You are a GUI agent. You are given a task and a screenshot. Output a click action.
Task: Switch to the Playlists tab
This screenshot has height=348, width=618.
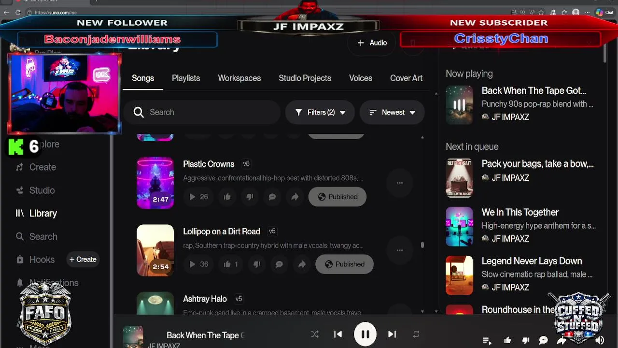(x=186, y=78)
